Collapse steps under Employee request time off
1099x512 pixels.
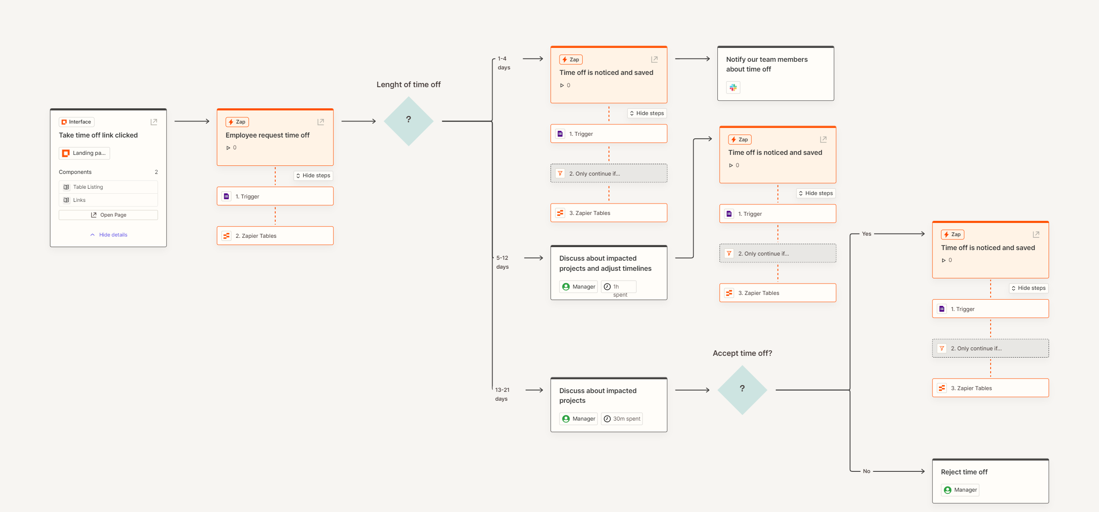tap(313, 176)
